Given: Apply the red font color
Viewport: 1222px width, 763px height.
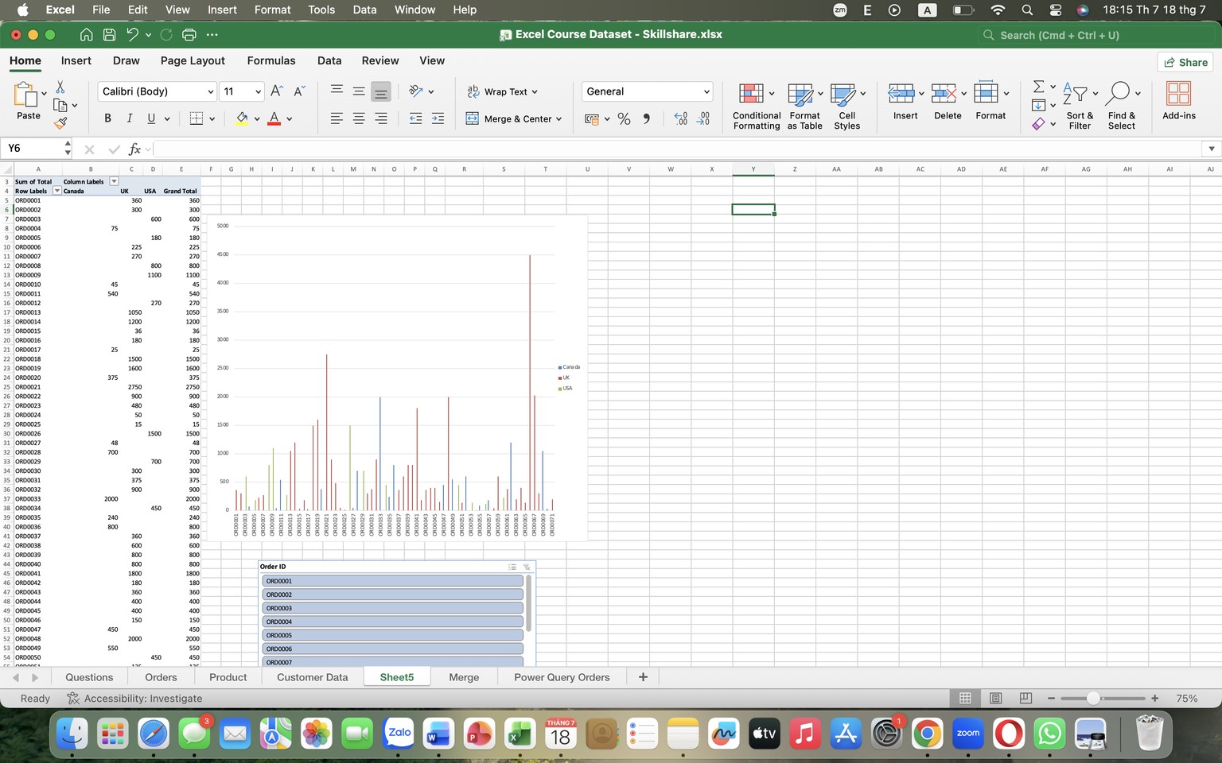Looking at the screenshot, I should click(x=274, y=118).
